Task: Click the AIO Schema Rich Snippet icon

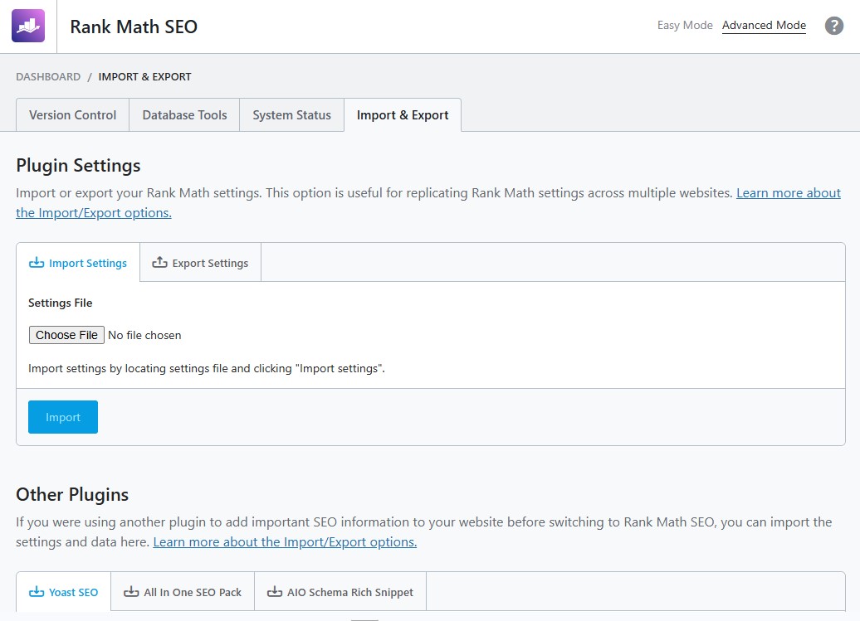Action: pos(274,592)
